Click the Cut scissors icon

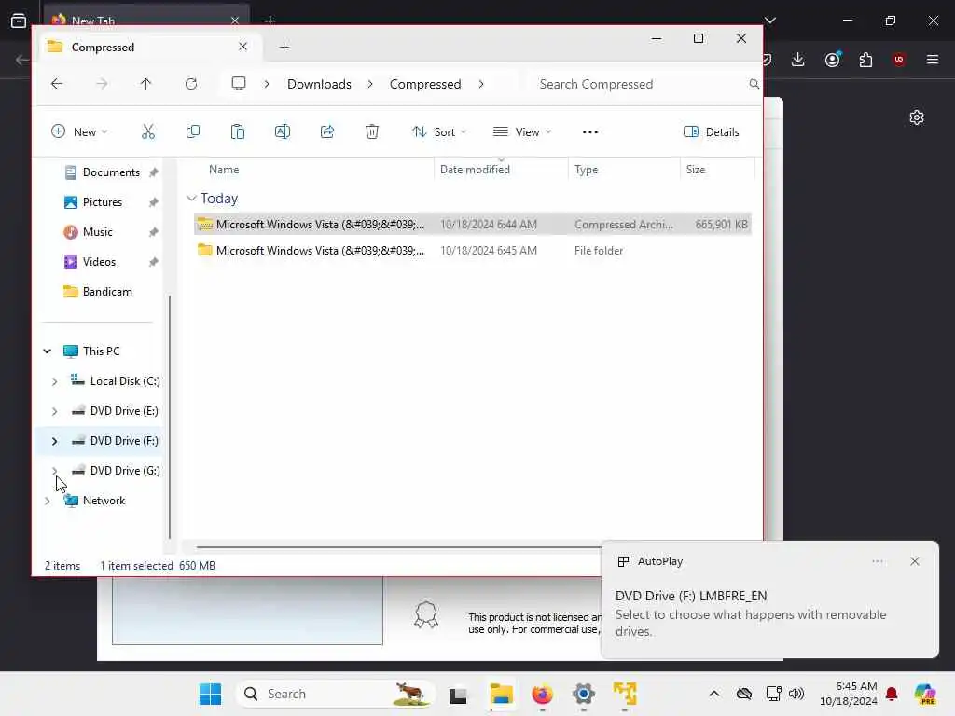[148, 131]
